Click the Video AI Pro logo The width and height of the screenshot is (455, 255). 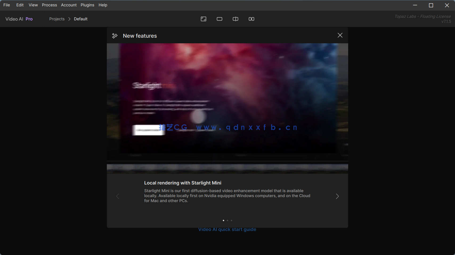[19, 19]
